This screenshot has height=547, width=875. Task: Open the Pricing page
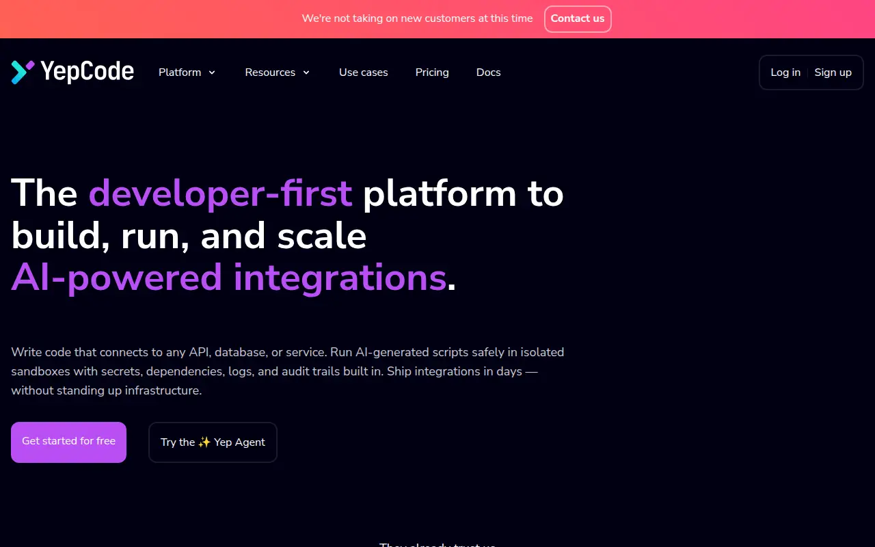point(432,72)
